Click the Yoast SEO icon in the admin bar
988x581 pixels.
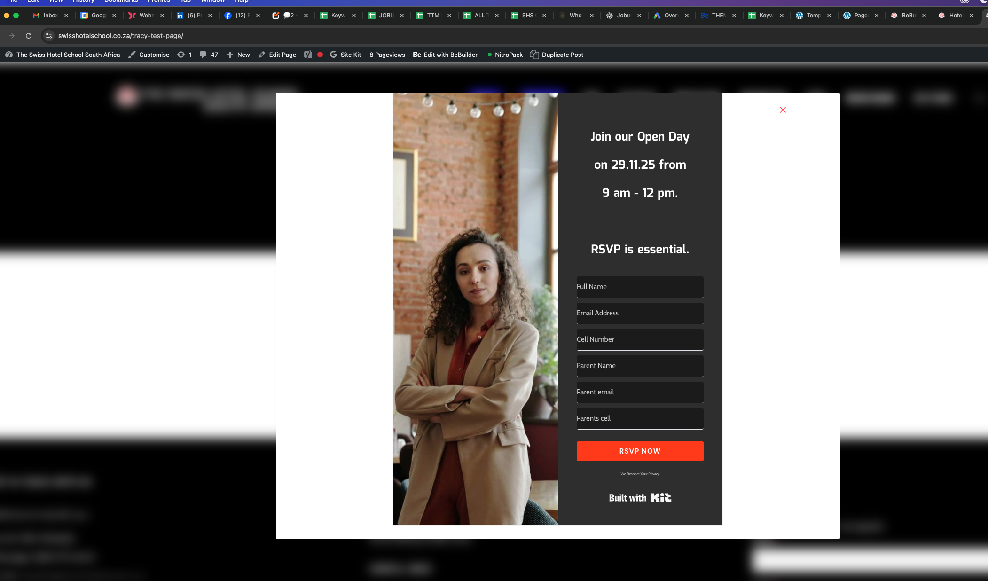pyautogui.click(x=308, y=55)
